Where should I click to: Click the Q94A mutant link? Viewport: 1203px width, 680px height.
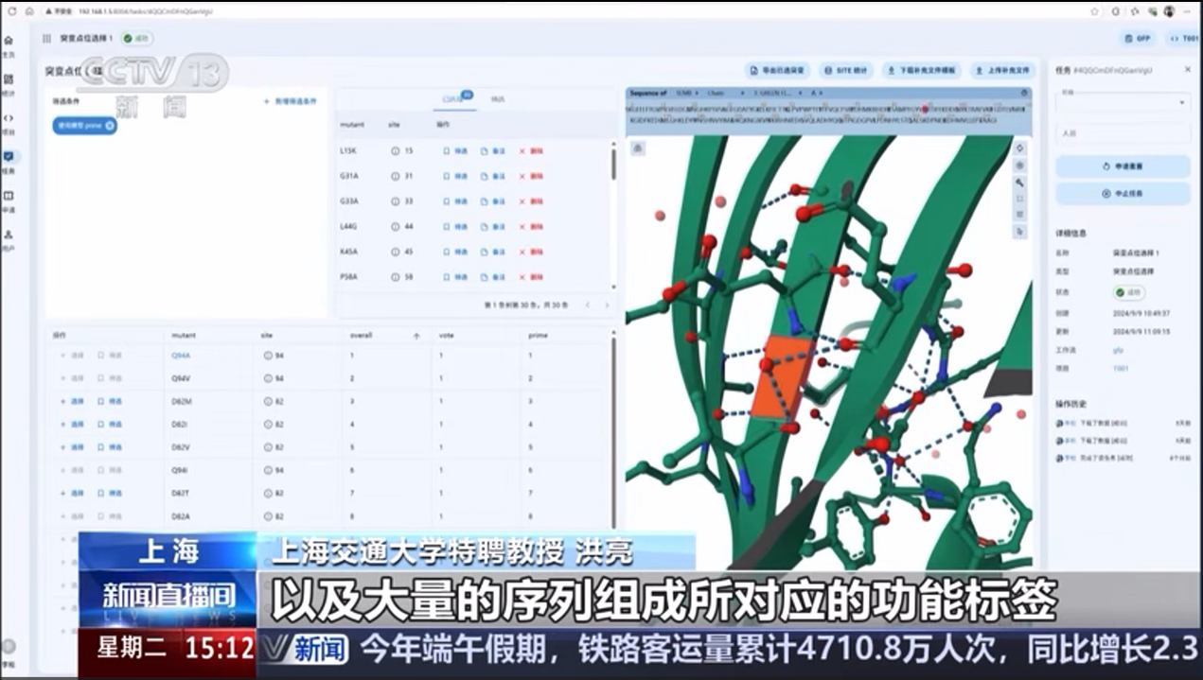pos(180,356)
